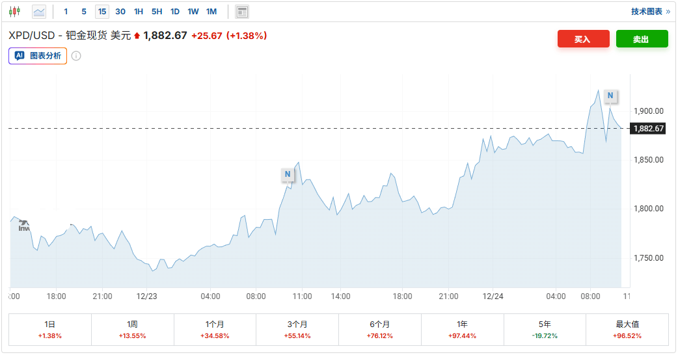Select the 1W interval
678x355 pixels.
pyautogui.click(x=193, y=12)
